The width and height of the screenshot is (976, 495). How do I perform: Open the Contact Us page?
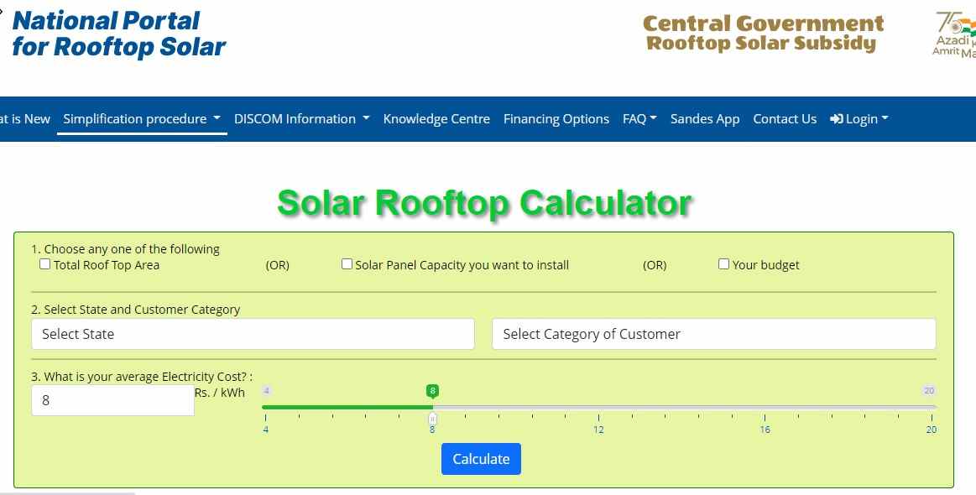(x=784, y=118)
